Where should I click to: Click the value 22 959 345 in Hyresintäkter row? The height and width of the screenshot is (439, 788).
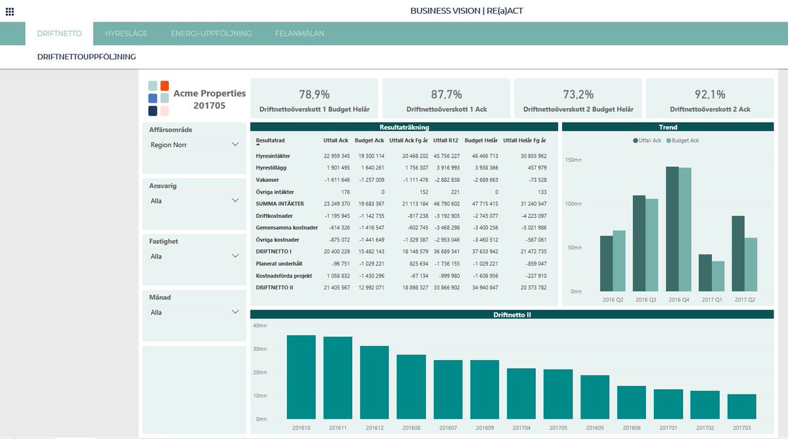pyautogui.click(x=337, y=156)
